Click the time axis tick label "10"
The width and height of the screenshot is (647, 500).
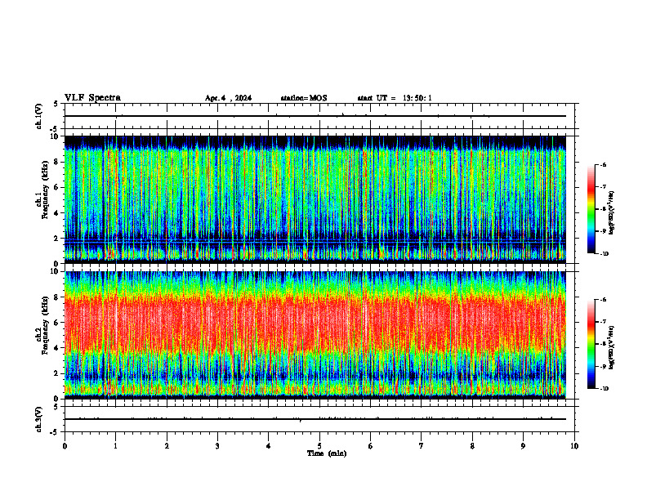point(574,446)
